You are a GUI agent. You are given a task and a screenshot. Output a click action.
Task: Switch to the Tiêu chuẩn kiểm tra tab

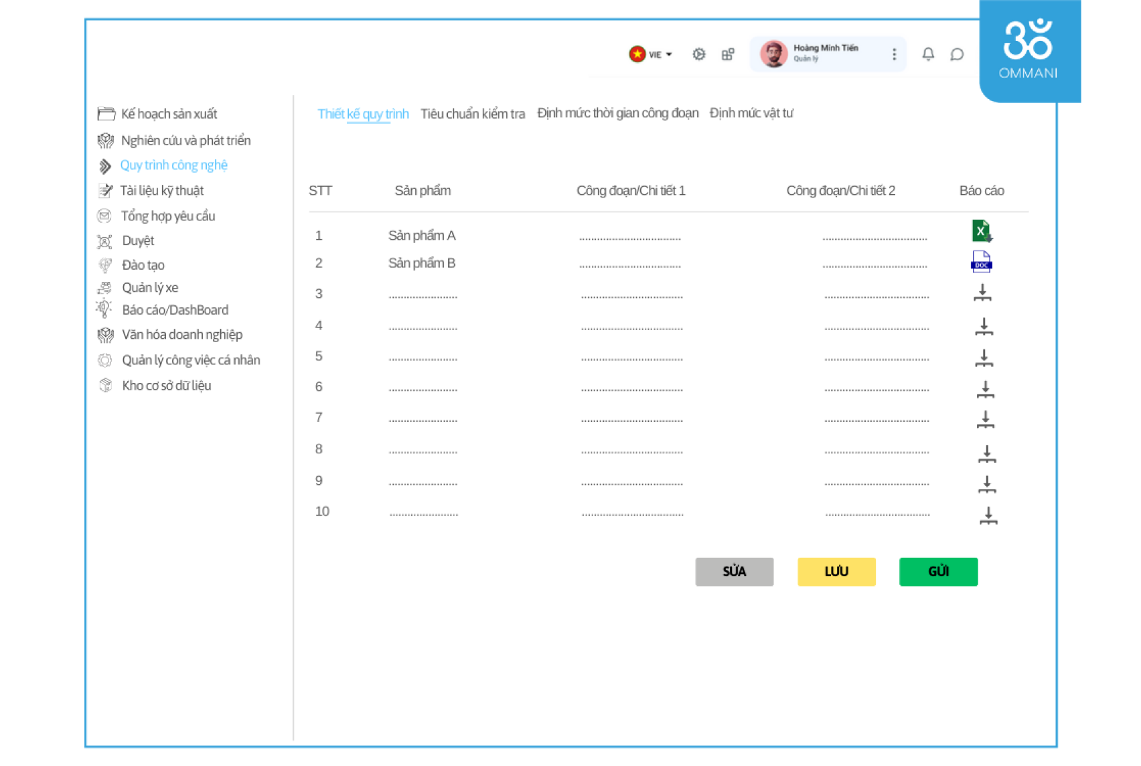472,114
